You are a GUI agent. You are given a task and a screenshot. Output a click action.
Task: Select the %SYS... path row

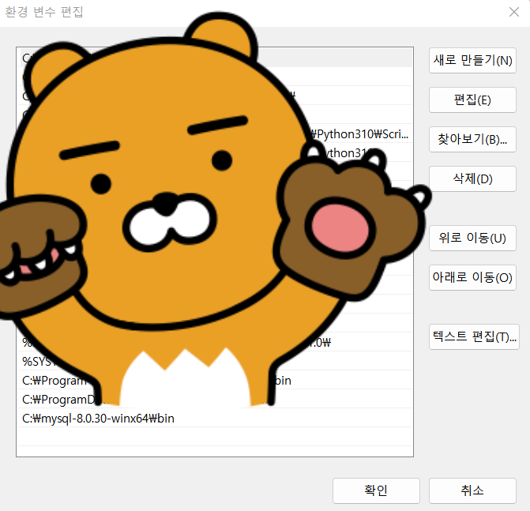click(215, 362)
